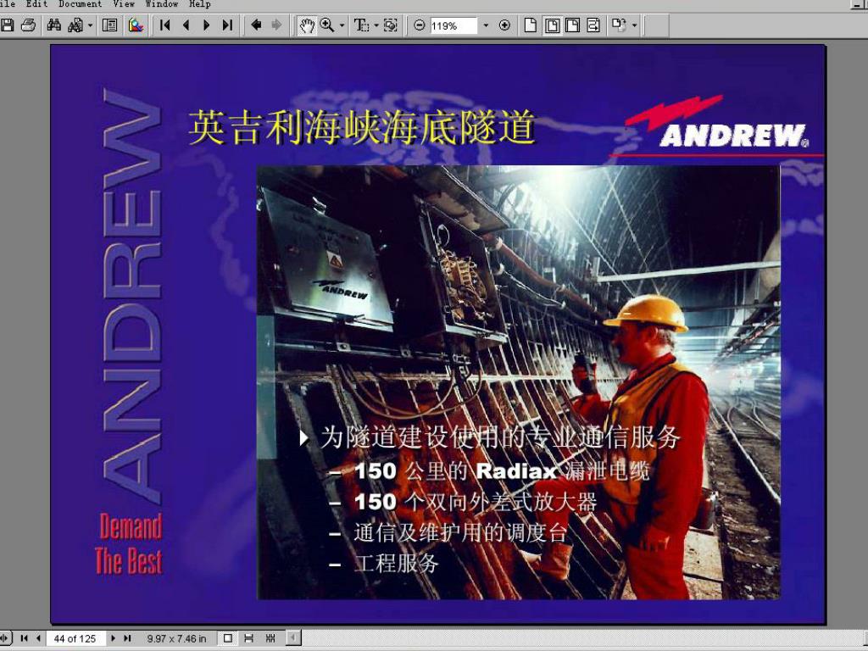The width and height of the screenshot is (868, 651).
Task: Enable Continuous Facing layout in status bar
Action: (x=270, y=638)
